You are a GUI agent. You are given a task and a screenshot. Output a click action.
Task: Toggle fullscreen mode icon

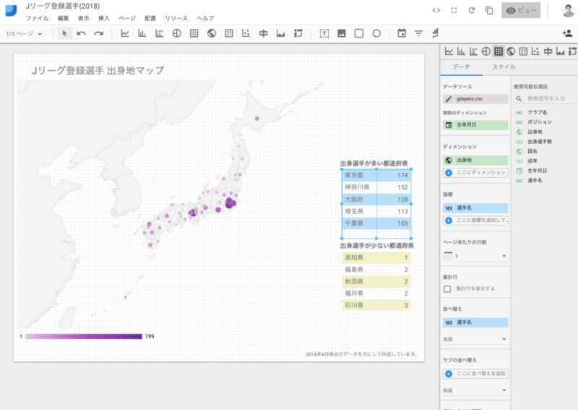coord(454,10)
